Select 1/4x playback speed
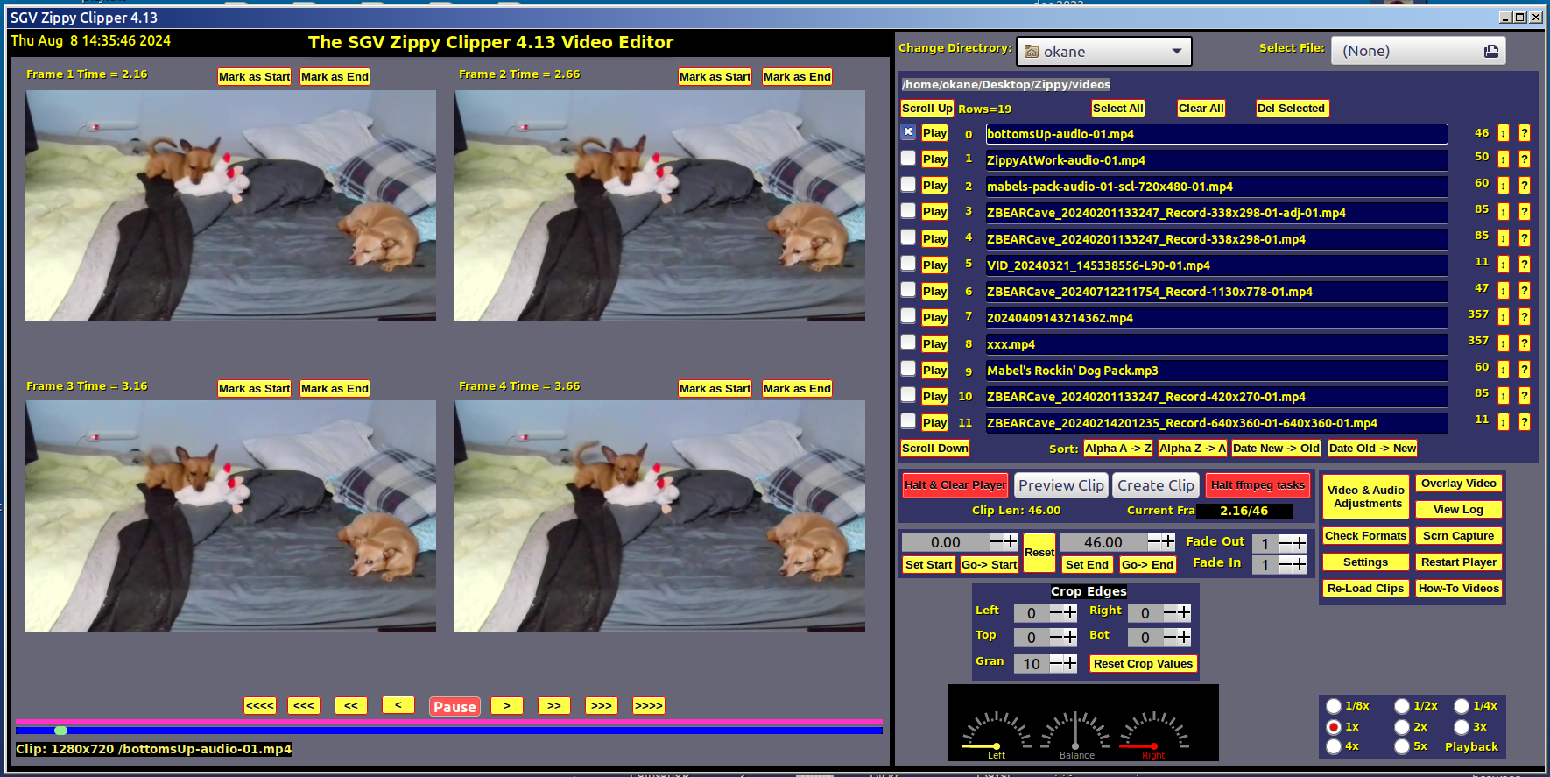The image size is (1550, 777). coord(1462,705)
